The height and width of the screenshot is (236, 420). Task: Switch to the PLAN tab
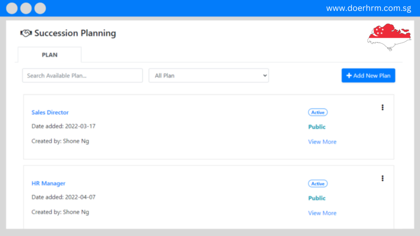click(x=50, y=54)
